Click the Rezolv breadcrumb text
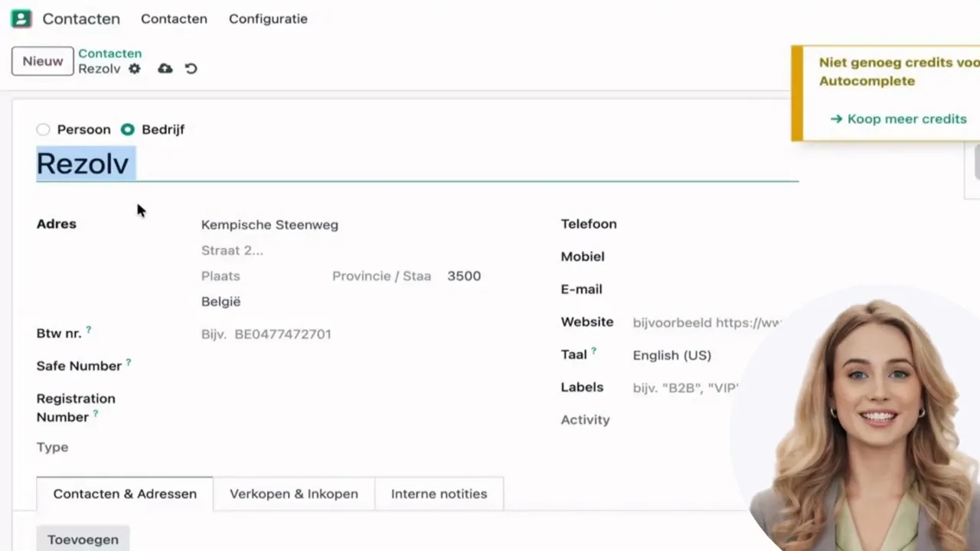The height and width of the screenshot is (551, 980). [x=100, y=69]
